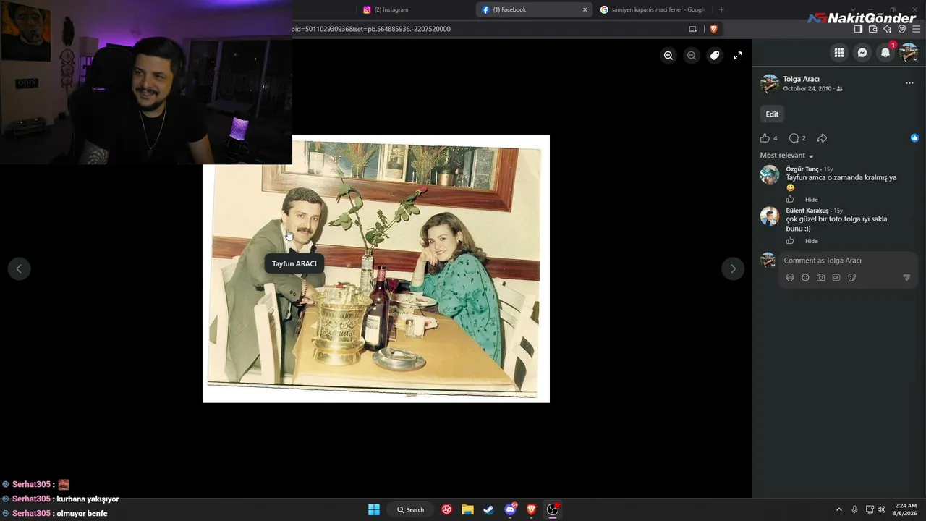
Task: Open the emoji picker in comment box
Action: point(805,278)
